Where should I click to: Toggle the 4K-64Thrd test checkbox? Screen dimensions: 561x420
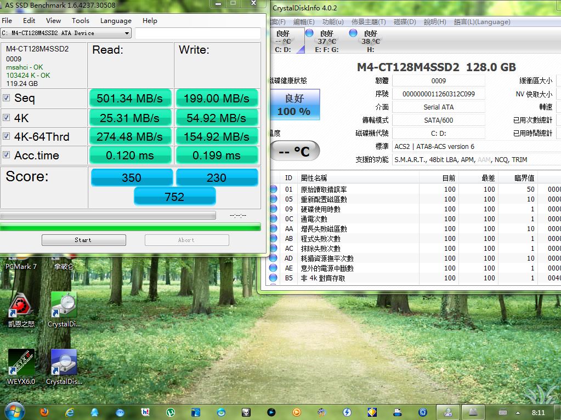pos(6,136)
